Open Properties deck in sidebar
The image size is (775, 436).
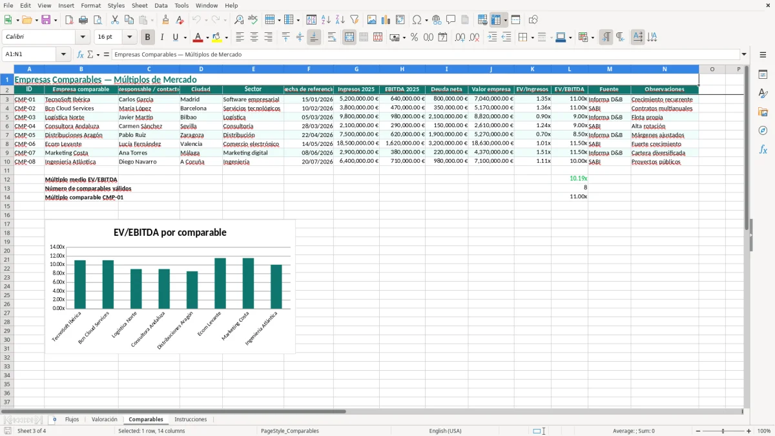[763, 75]
